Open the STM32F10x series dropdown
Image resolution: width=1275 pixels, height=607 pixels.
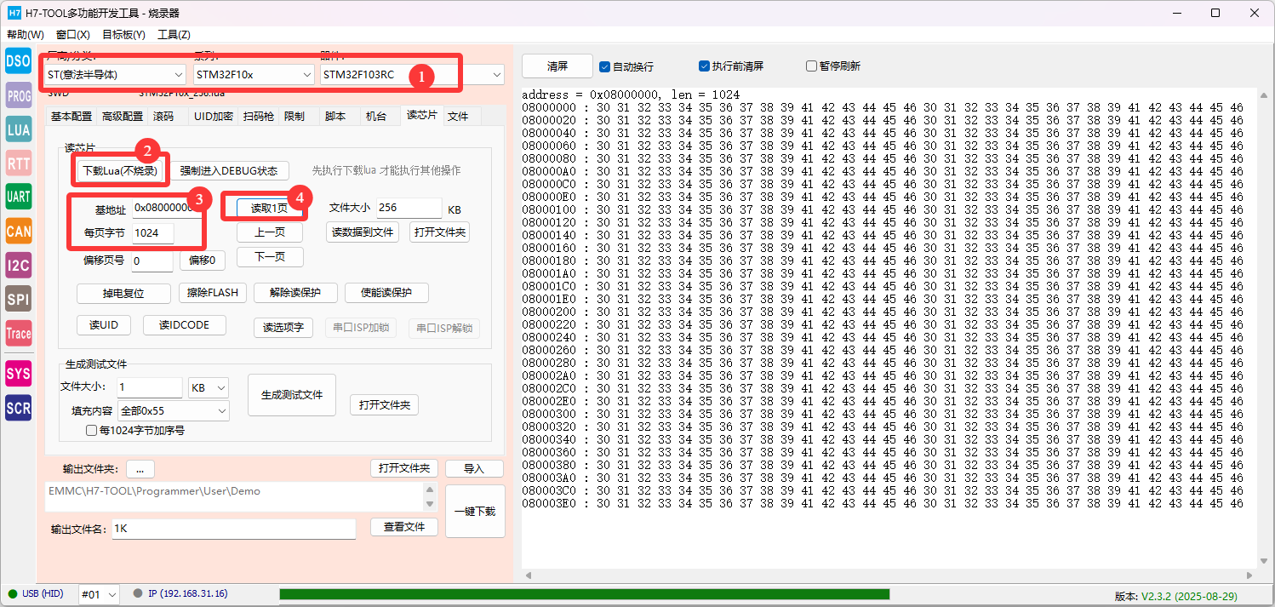coord(254,75)
